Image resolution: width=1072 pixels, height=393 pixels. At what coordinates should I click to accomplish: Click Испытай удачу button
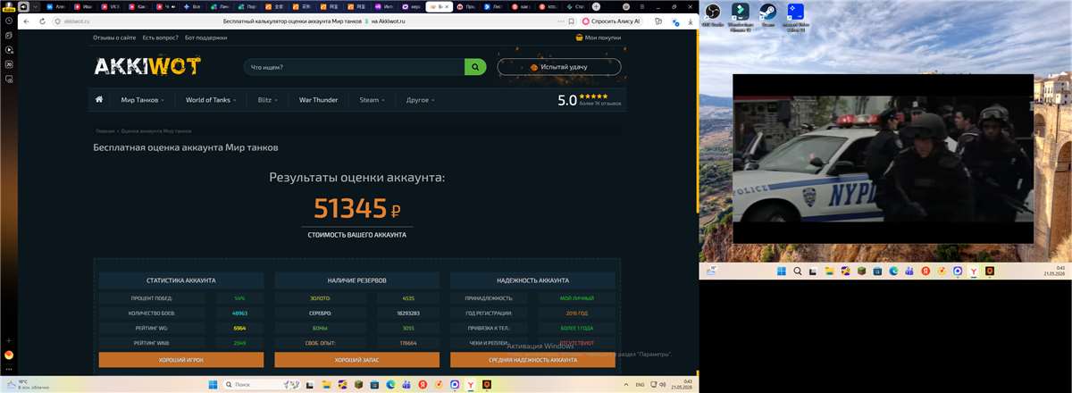point(559,67)
